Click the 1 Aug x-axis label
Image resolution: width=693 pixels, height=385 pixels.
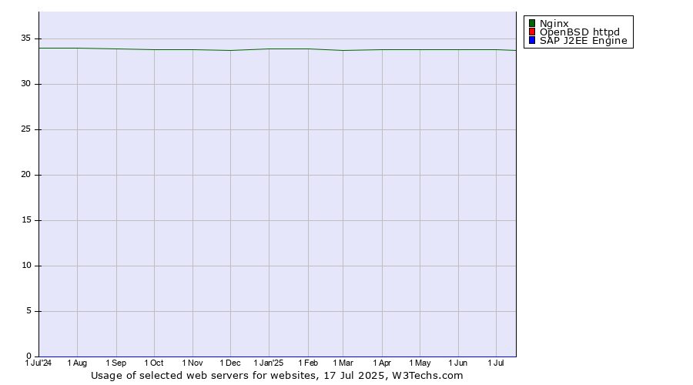coord(77,363)
